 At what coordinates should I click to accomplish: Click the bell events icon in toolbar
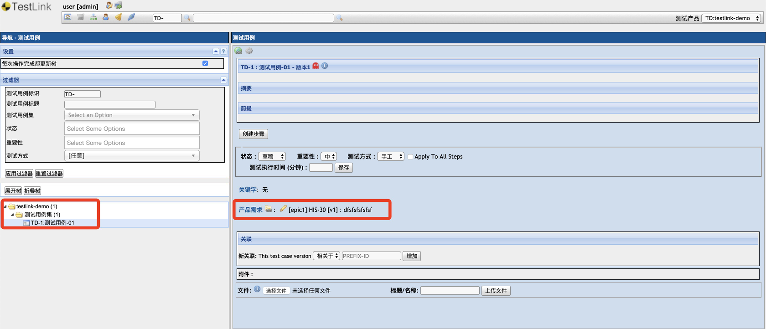[x=119, y=17]
